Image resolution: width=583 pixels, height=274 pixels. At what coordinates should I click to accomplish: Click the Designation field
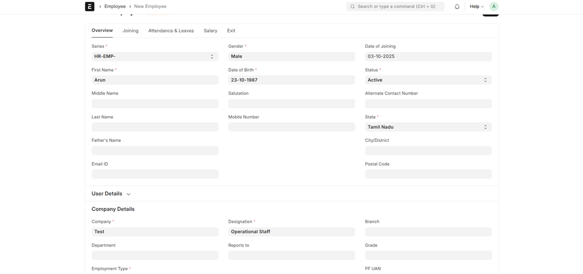point(291,232)
